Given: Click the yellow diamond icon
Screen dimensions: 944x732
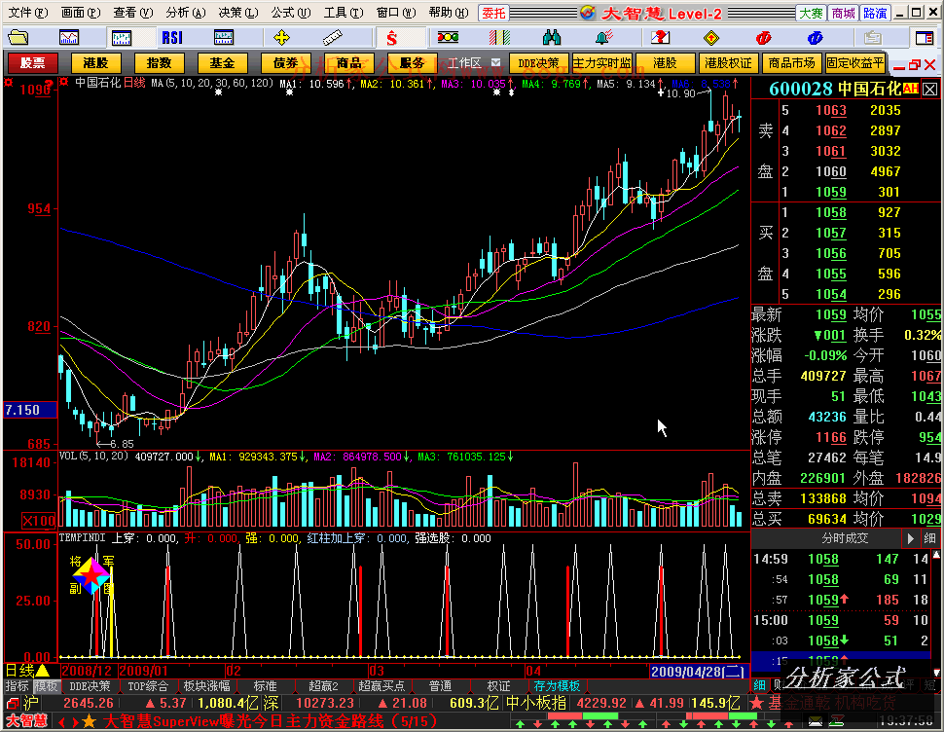Looking at the screenshot, I should click(x=711, y=38).
